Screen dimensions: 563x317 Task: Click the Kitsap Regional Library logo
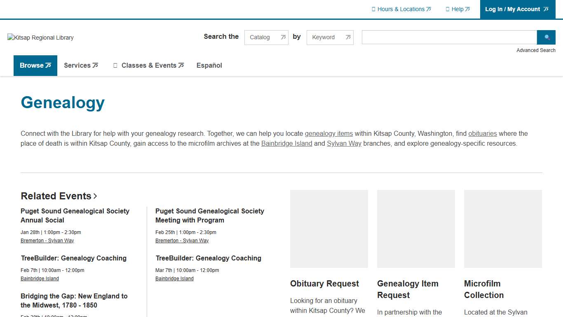pyautogui.click(x=40, y=38)
